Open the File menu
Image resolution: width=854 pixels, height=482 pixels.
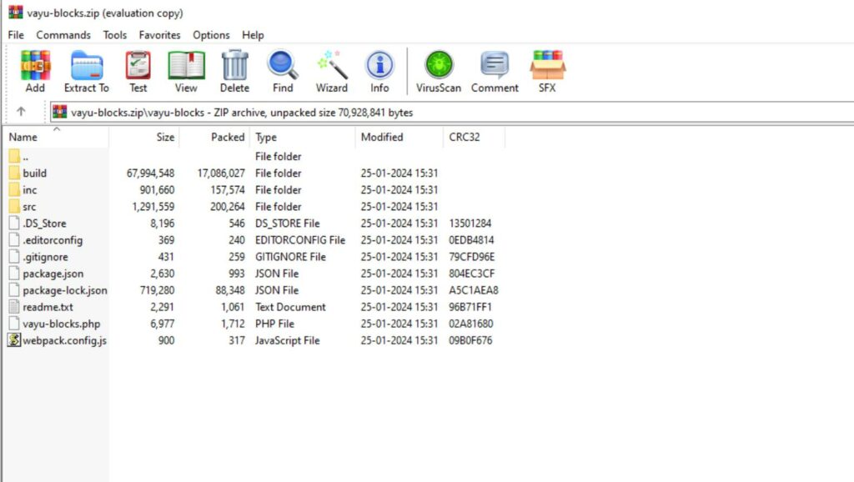click(x=16, y=35)
